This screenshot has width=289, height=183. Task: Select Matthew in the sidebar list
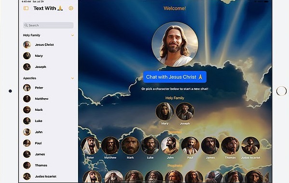[48, 99]
